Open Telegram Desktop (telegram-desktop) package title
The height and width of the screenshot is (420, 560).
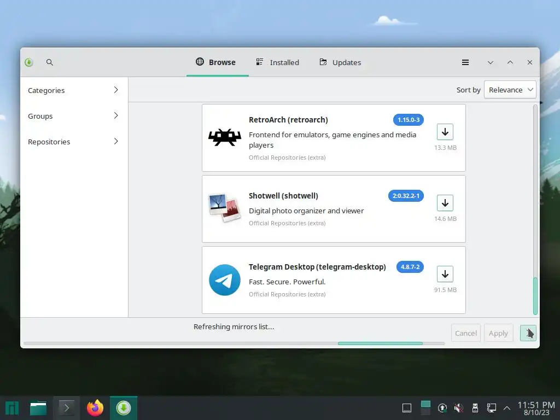click(x=317, y=267)
